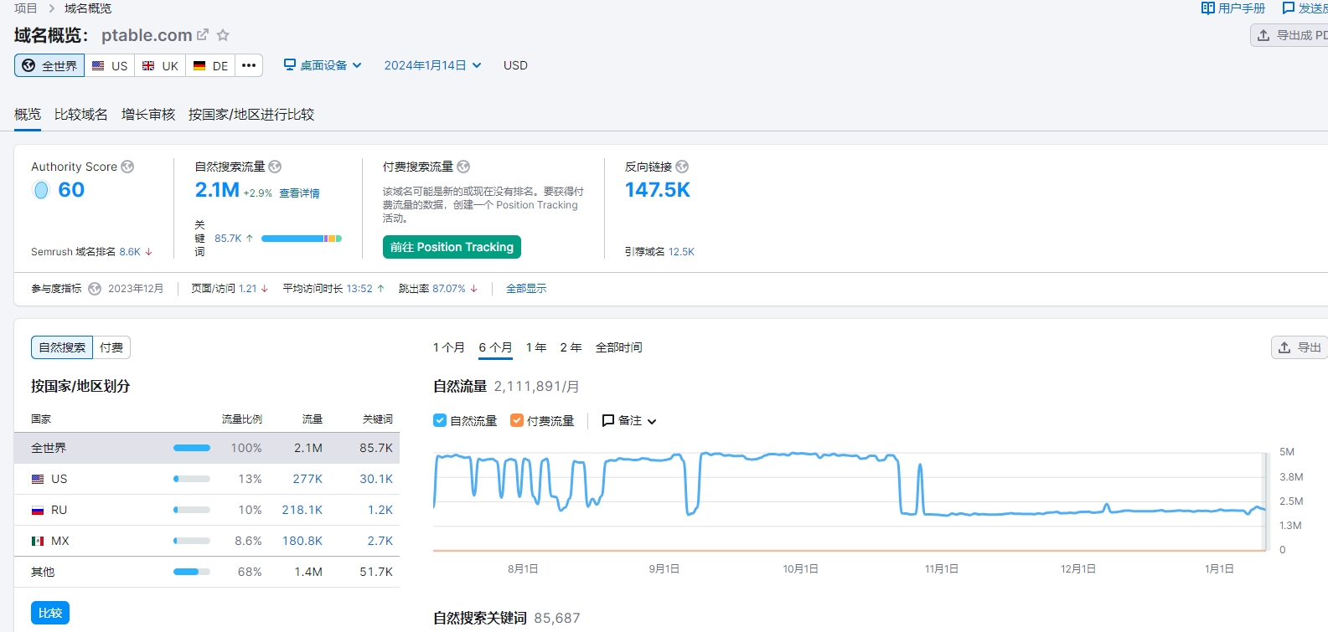This screenshot has height=632, width=1328.
Task: Click the 147.5K backlinks value
Action: pos(658,190)
